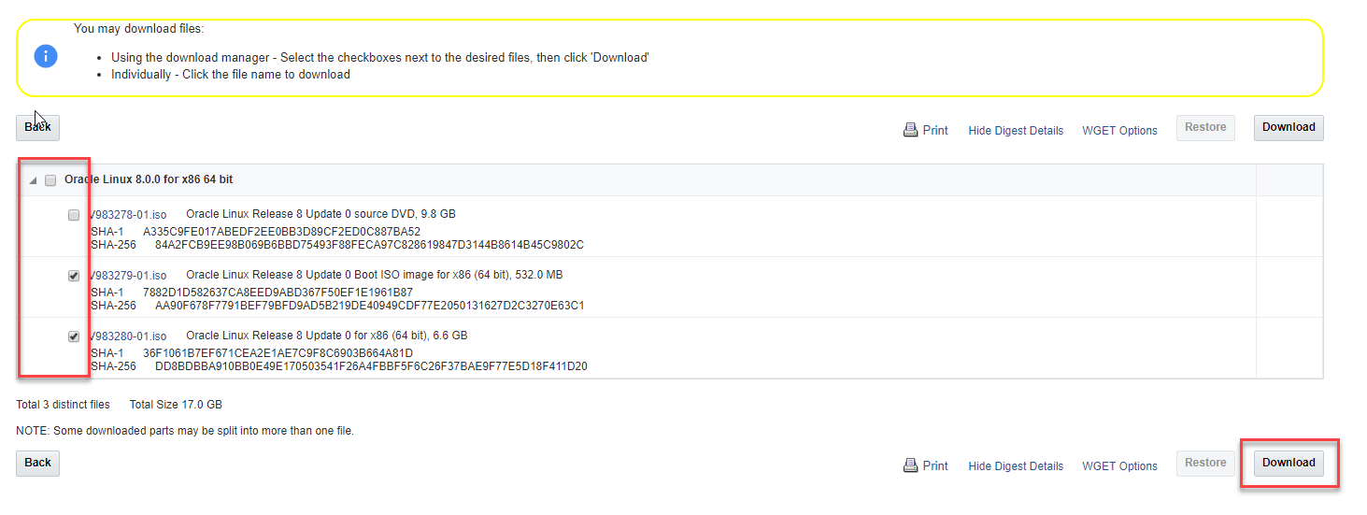Click the blue info icon

(46, 56)
